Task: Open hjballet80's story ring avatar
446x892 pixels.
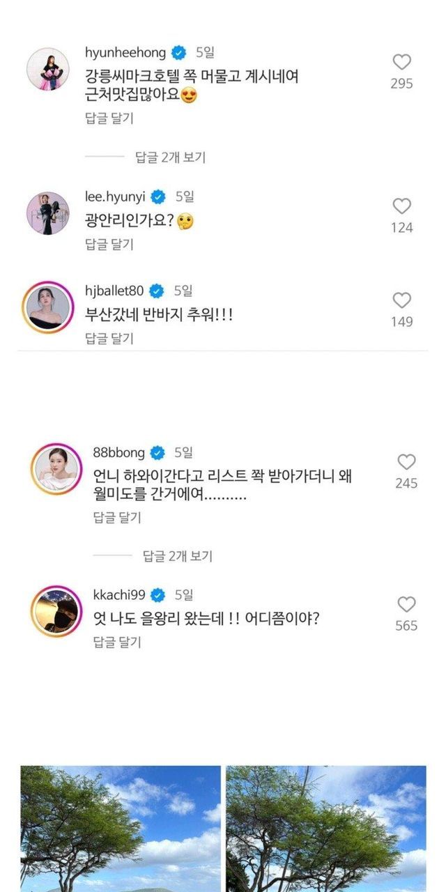Action: 48,306
